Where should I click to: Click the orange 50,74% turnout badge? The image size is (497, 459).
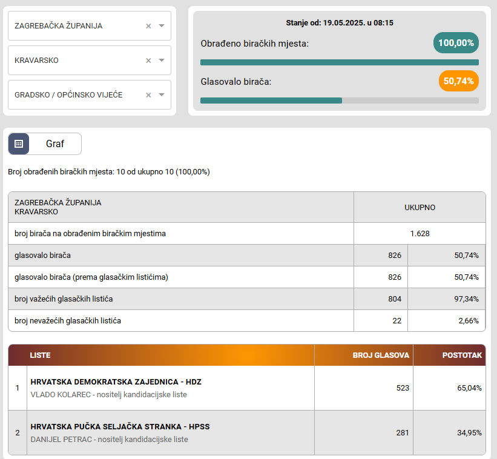458,81
